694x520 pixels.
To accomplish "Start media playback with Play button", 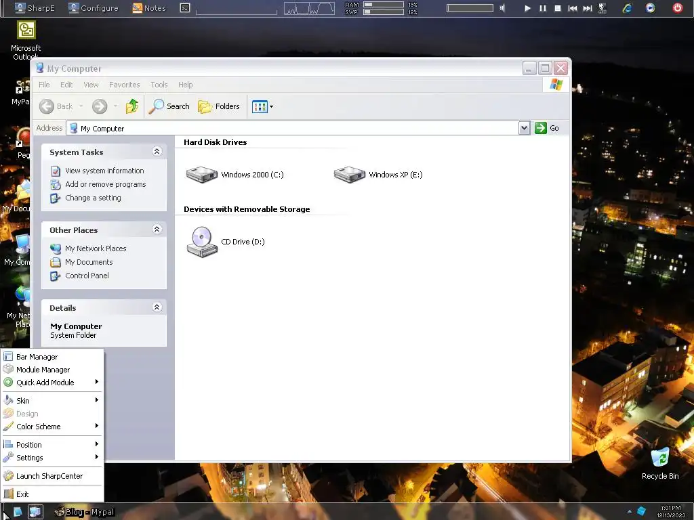I will (x=527, y=8).
